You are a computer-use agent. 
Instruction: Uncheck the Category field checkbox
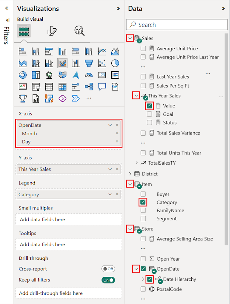[143, 202]
